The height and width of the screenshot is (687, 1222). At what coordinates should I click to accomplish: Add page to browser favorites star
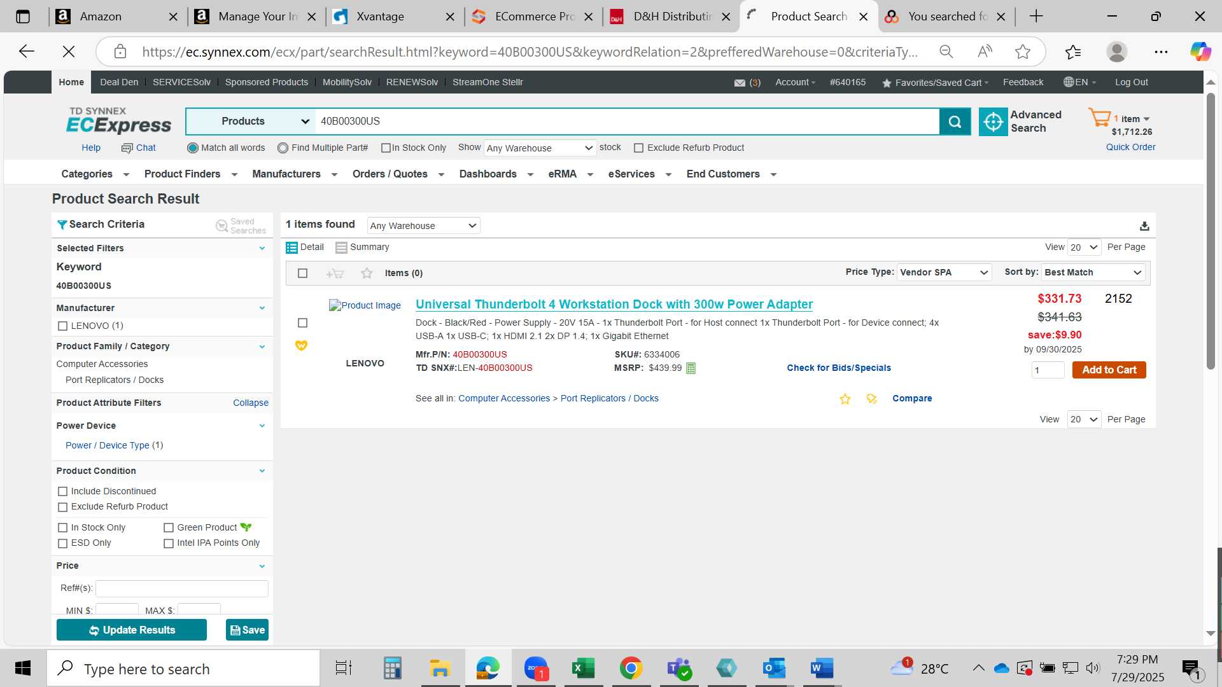1023,52
